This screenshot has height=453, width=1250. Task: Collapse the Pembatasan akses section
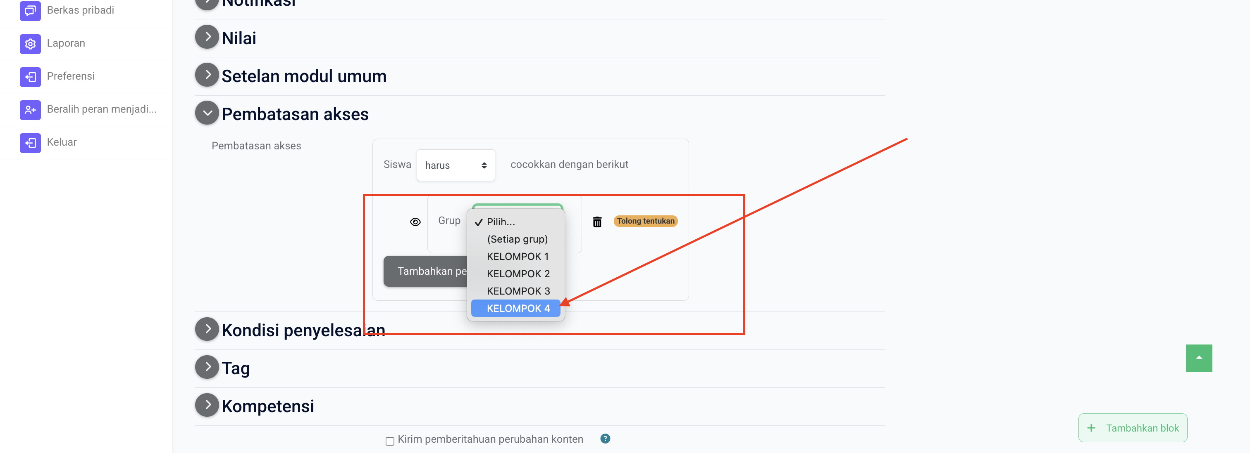pyautogui.click(x=207, y=113)
